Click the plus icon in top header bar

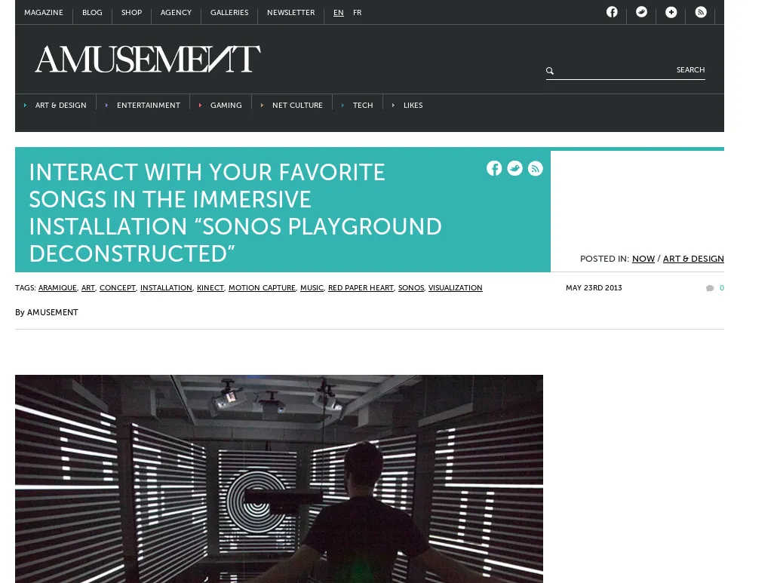(671, 12)
